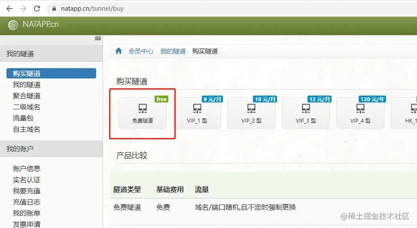Click the 免费隧道 table row cell
This screenshot has height=228, width=417.
[x=127, y=207]
